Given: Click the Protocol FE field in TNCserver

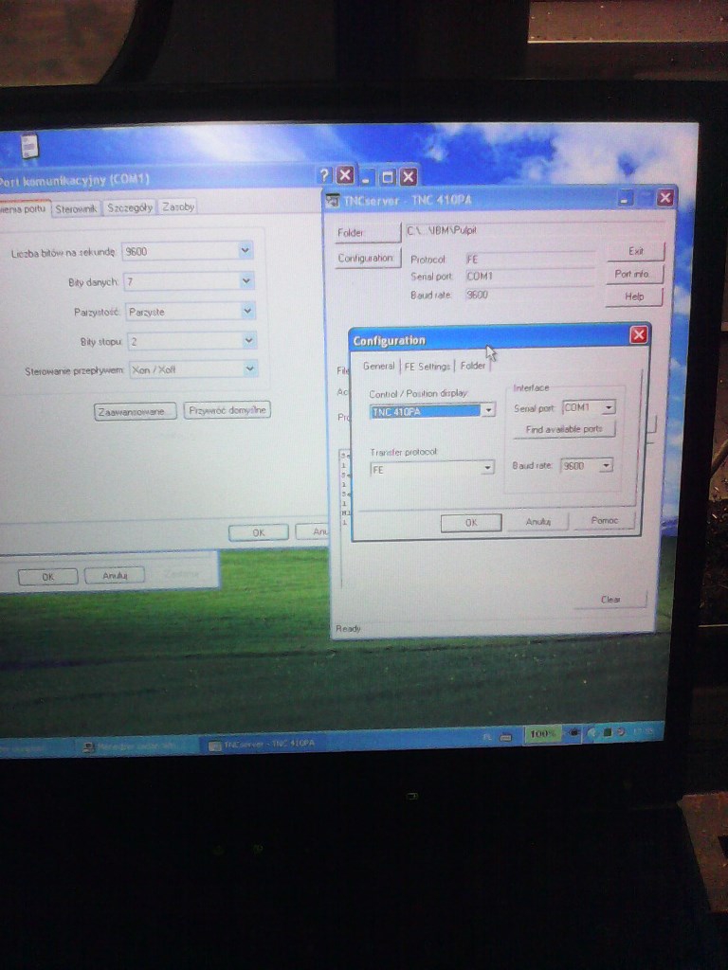Looking at the screenshot, I should pyautogui.click(x=530, y=259).
